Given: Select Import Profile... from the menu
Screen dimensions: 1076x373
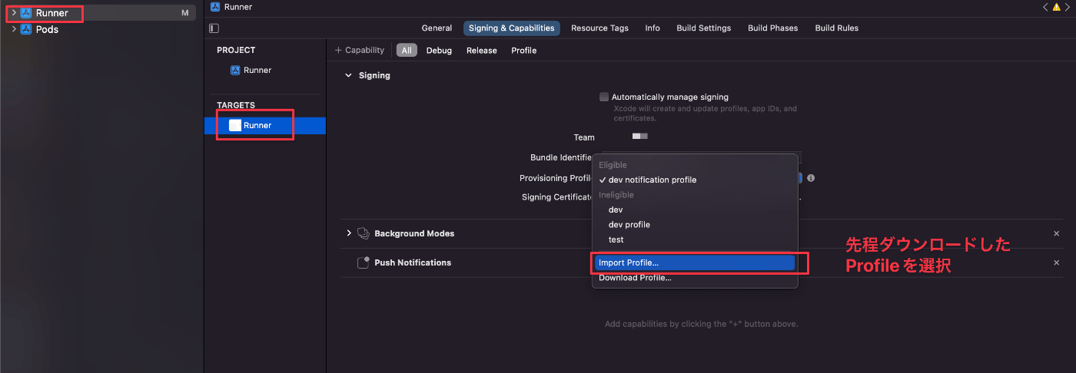Looking at the screenshot, I should 695,262.
